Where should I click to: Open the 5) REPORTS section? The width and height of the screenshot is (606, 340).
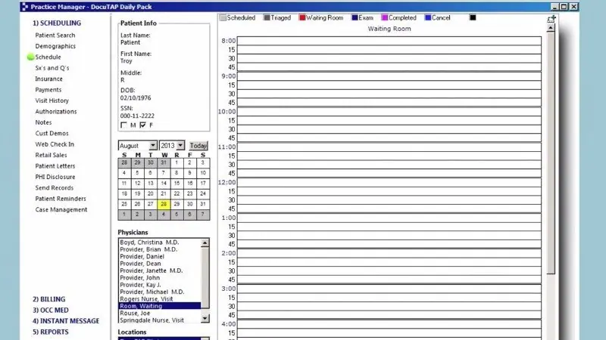(x=51, y=332)
